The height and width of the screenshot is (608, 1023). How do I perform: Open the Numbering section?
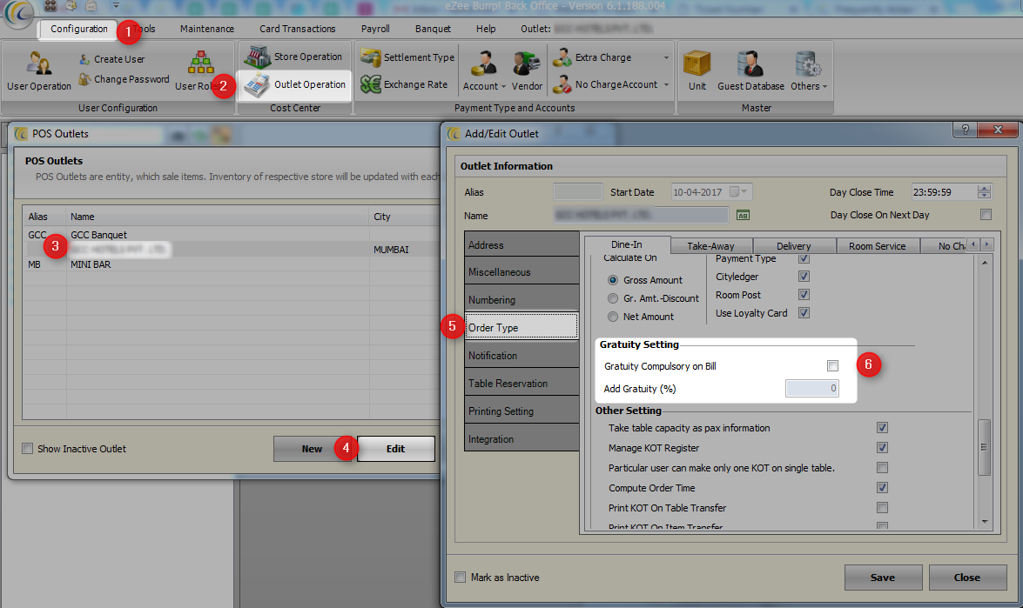[x=522, y=300]
